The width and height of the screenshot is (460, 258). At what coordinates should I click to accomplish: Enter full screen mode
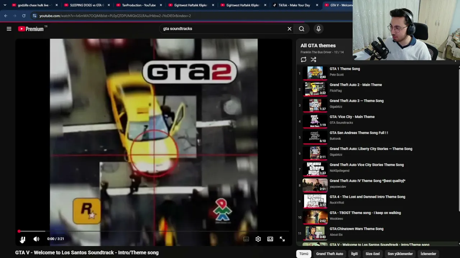coord(282,239)
